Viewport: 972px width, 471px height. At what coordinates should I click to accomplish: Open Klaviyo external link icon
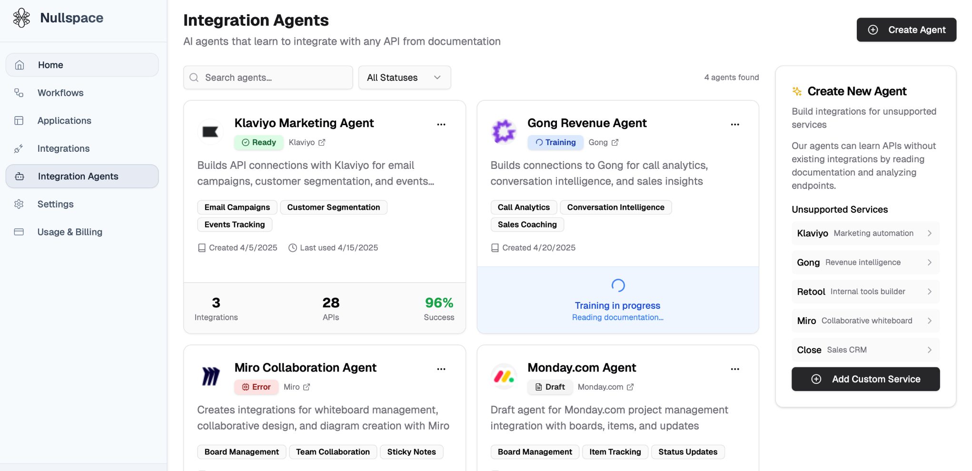pyautogui.click(x=322, y=142)
